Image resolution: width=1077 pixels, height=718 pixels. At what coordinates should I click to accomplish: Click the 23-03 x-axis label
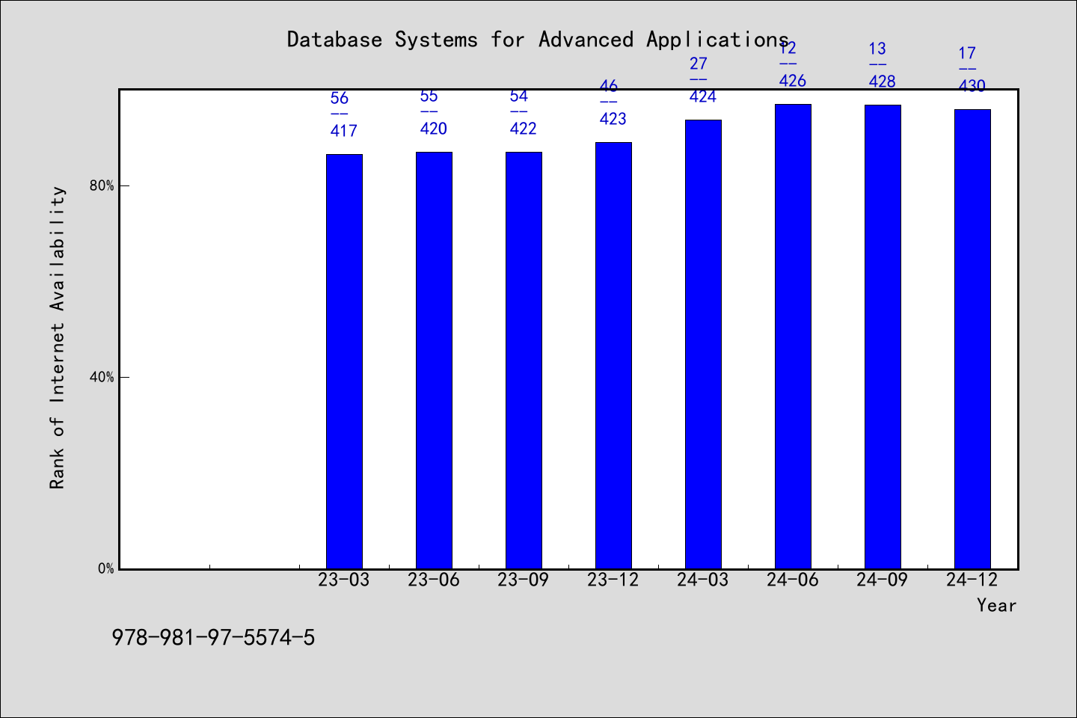344,580
